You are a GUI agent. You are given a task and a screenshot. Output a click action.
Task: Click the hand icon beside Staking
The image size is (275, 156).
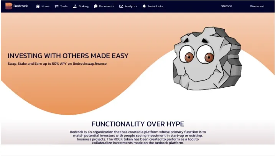[75, 6]
